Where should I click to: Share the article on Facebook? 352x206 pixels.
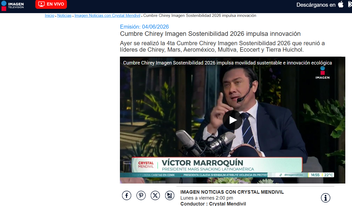click(127, 196)
